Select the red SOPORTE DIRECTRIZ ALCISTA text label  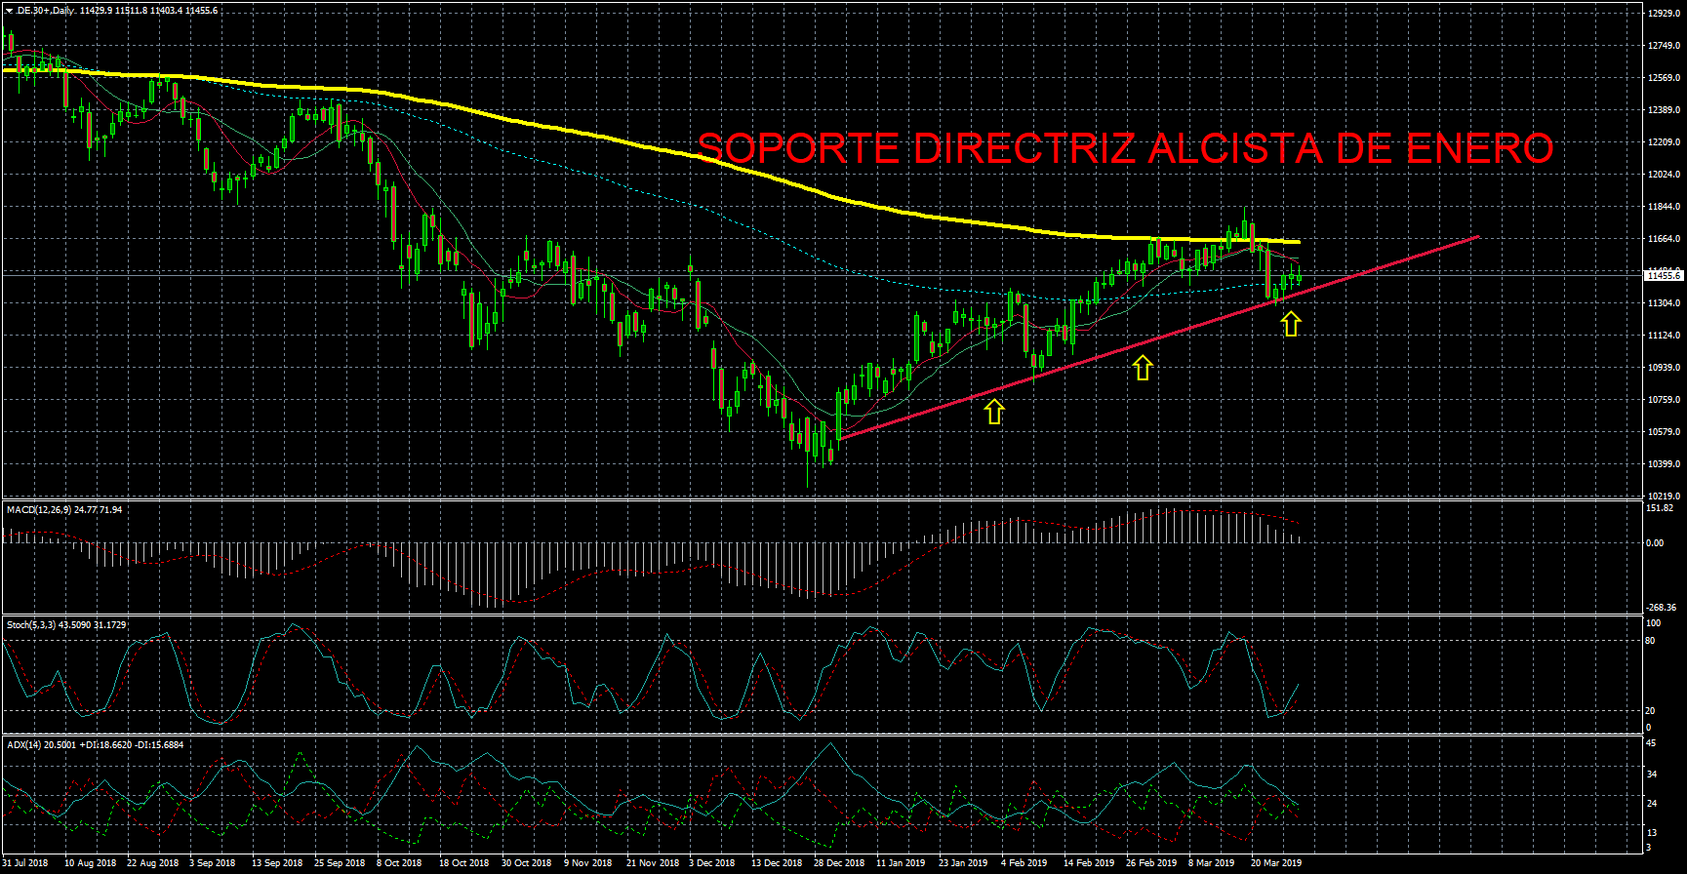[x=1125, y=149]
